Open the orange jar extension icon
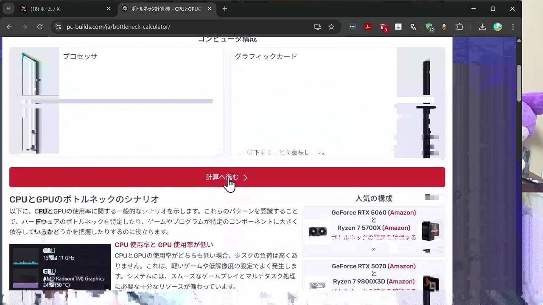 (x=444, y=27)
